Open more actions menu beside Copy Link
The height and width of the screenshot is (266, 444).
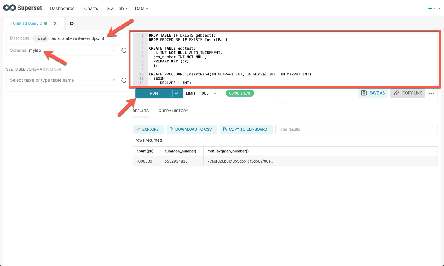coord(431,93)
